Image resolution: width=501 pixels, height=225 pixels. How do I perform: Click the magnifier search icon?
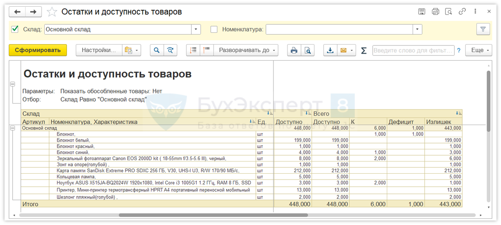[157, 50]
